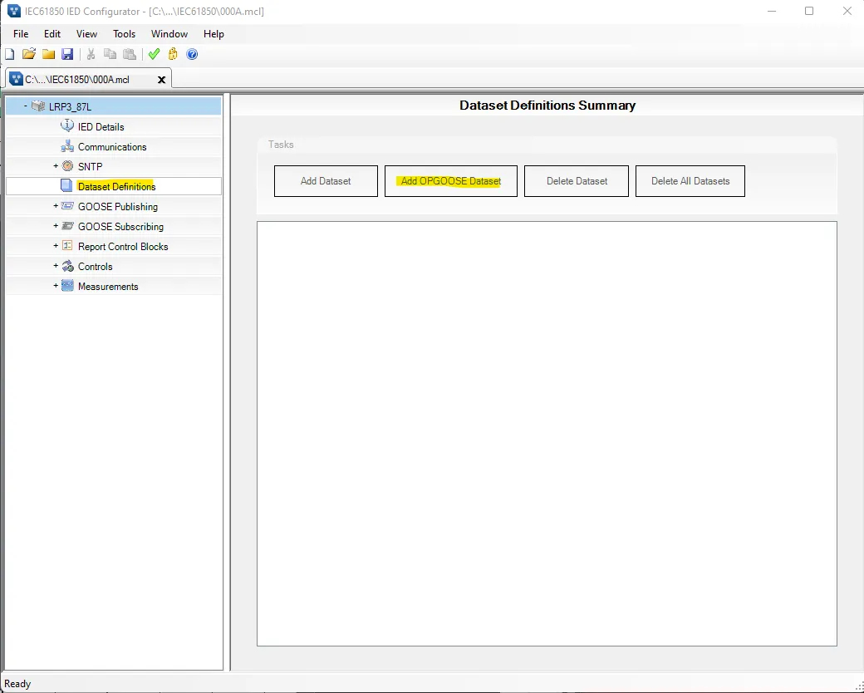Open the Tools menu

click(x=124, y=33)
